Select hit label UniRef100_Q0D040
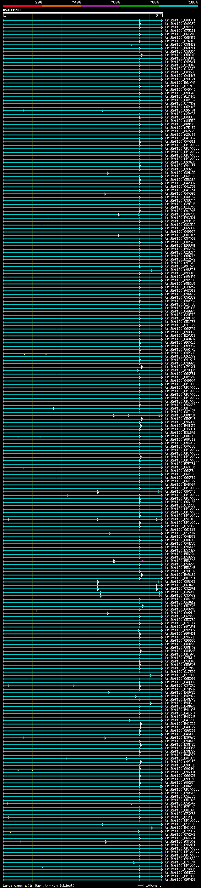The height and width of the screenshot is (888, 201). [180, 90]
